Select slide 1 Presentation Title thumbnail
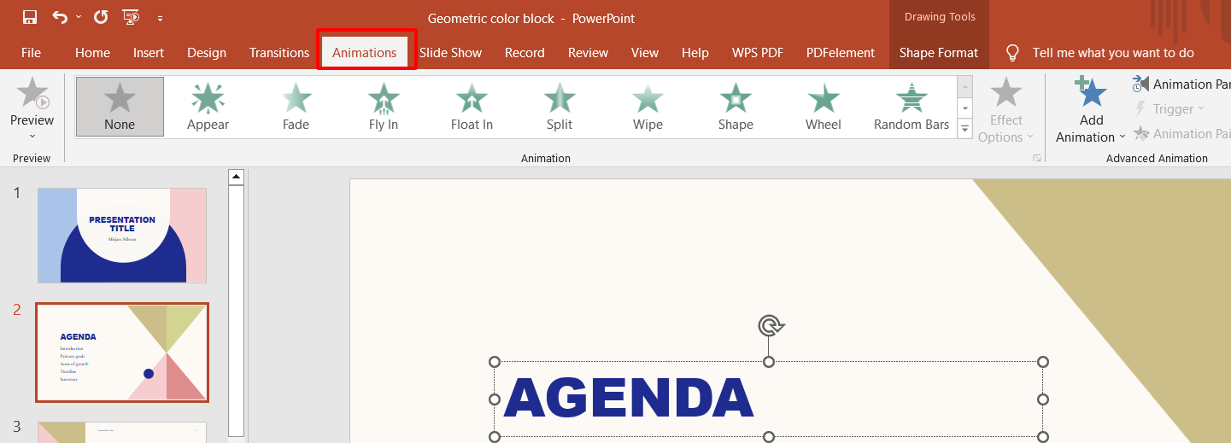 coord(122,236)
